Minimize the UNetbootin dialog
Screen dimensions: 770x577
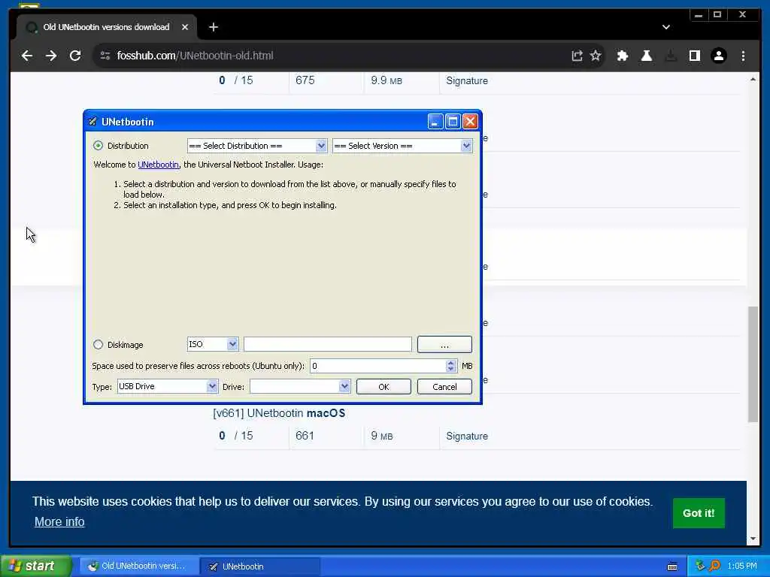435,122
